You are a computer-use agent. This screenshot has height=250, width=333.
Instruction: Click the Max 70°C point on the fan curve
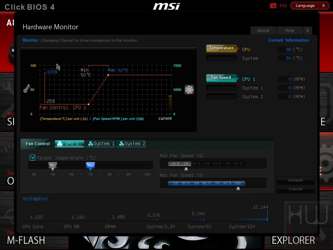point(108,75)
